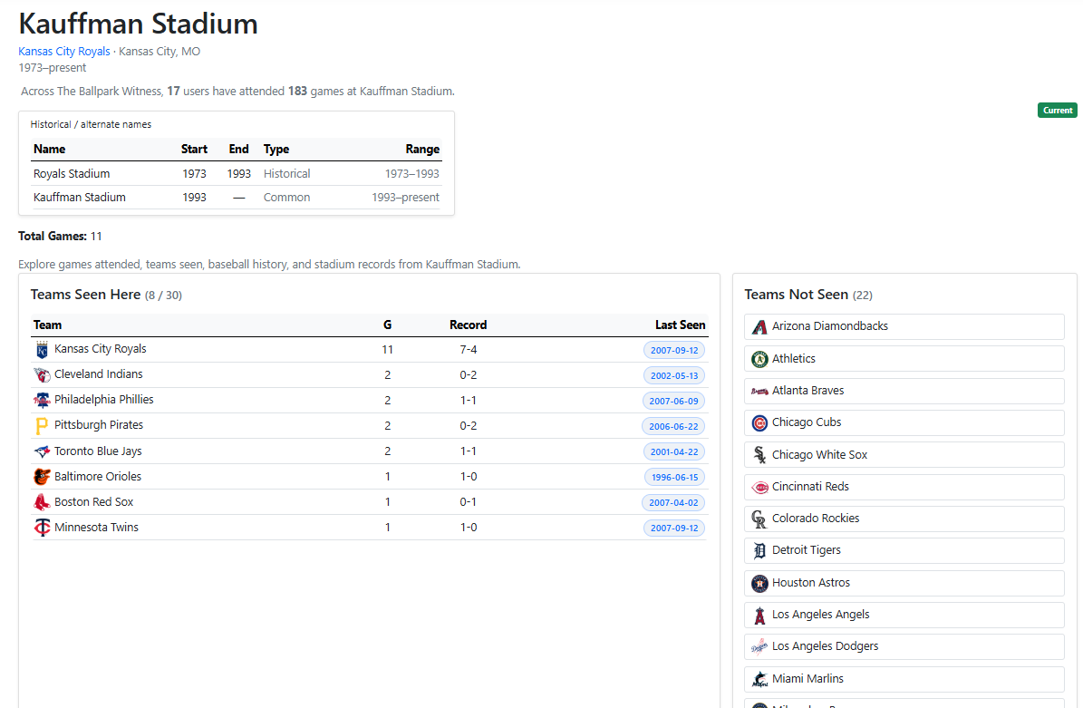Select the Houston Astros text in not-seen list
Image resolution: width=1083 pixels, height=708 pixels.
[811, 582]
